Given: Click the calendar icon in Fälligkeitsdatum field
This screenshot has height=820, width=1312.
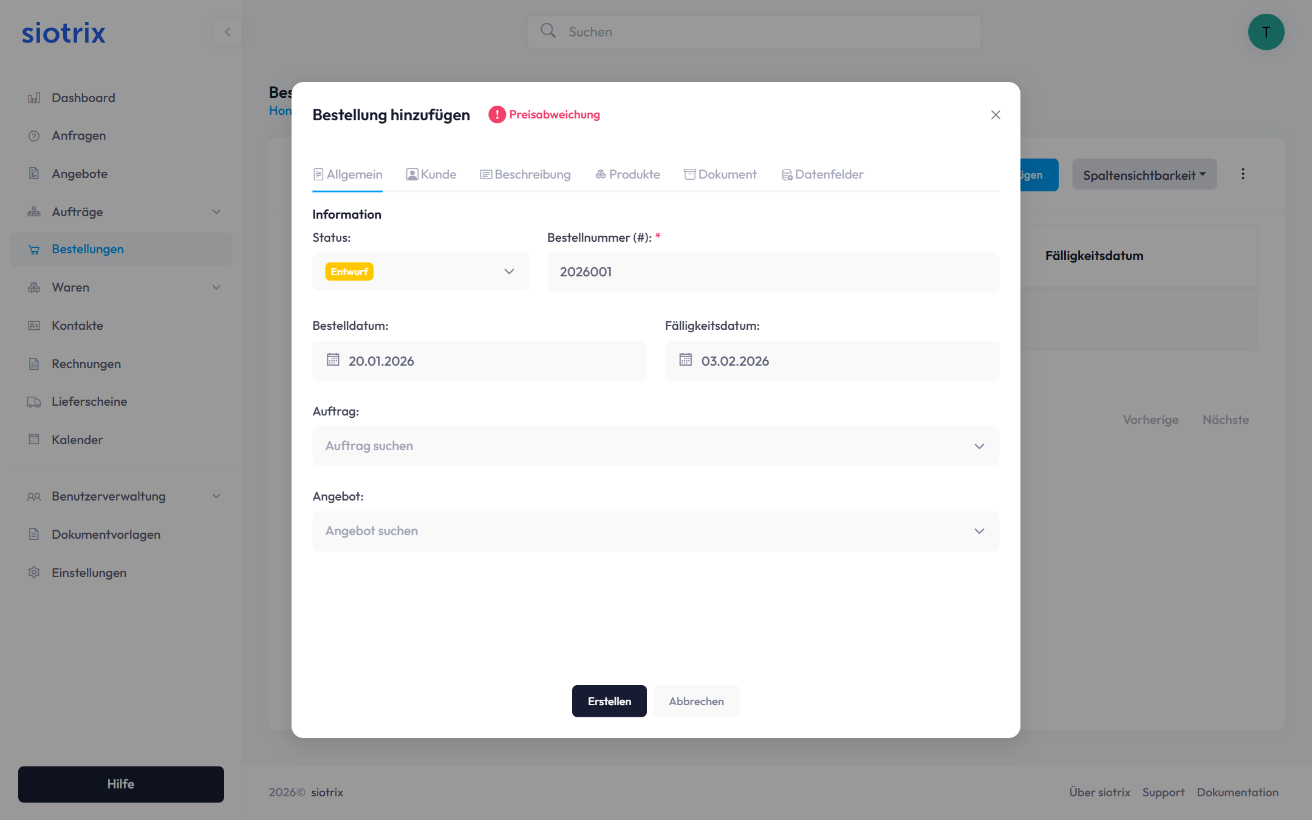Looking at the screenshot, I should [x=685, y=360].
